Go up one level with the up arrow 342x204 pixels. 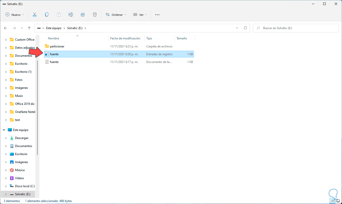point(29,28)
